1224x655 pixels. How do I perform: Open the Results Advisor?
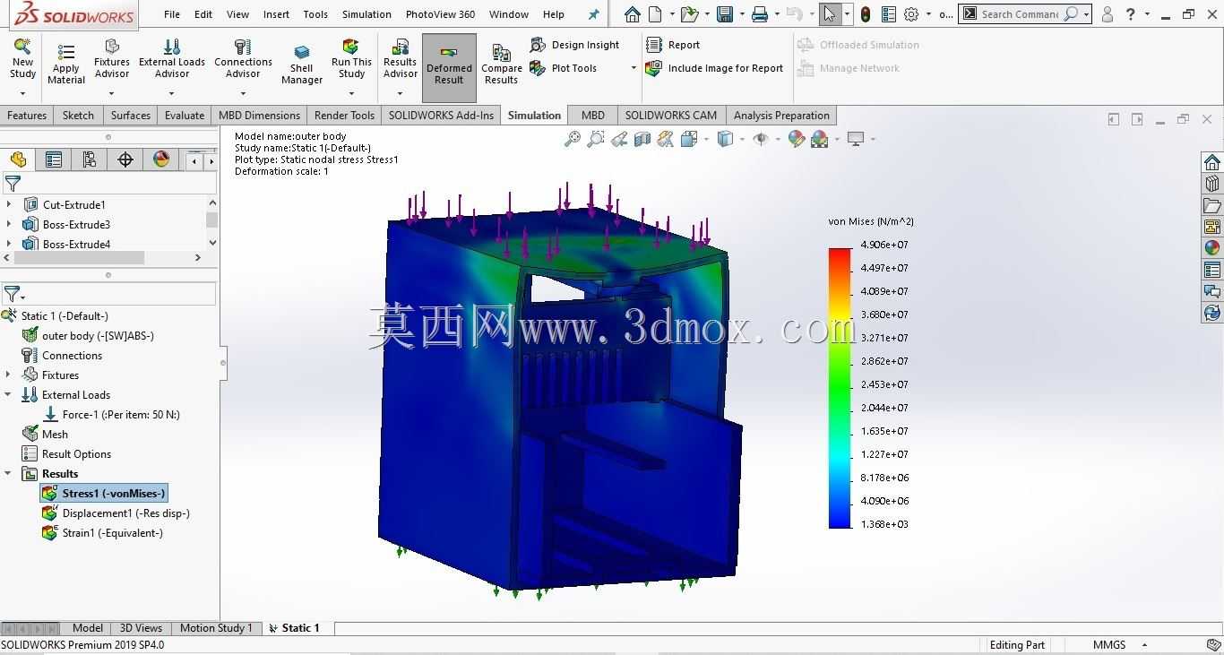coord(401,61)
